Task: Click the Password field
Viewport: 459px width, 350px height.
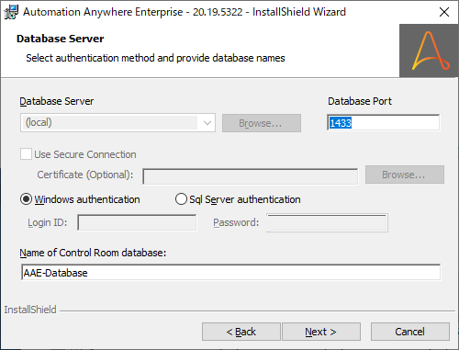Action: 327,222
